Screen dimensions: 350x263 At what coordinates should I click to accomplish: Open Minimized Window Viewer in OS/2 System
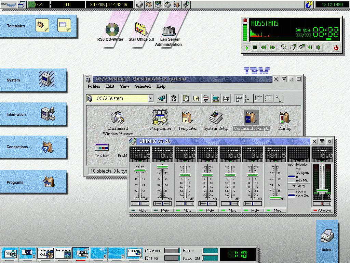[x=118, y=118]
